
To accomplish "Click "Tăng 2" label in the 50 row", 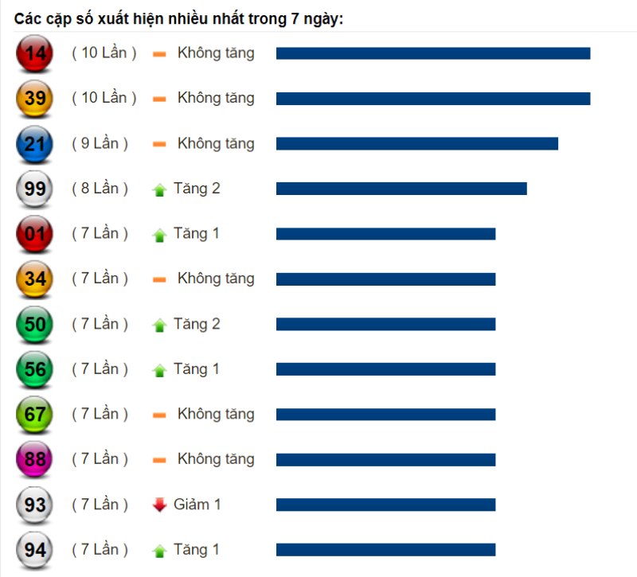I will point(197,324).
